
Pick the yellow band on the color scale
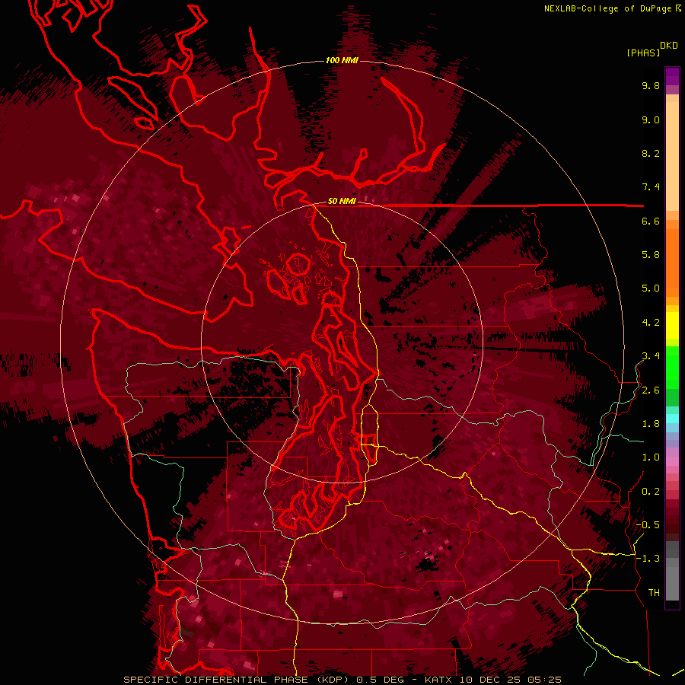672,326
